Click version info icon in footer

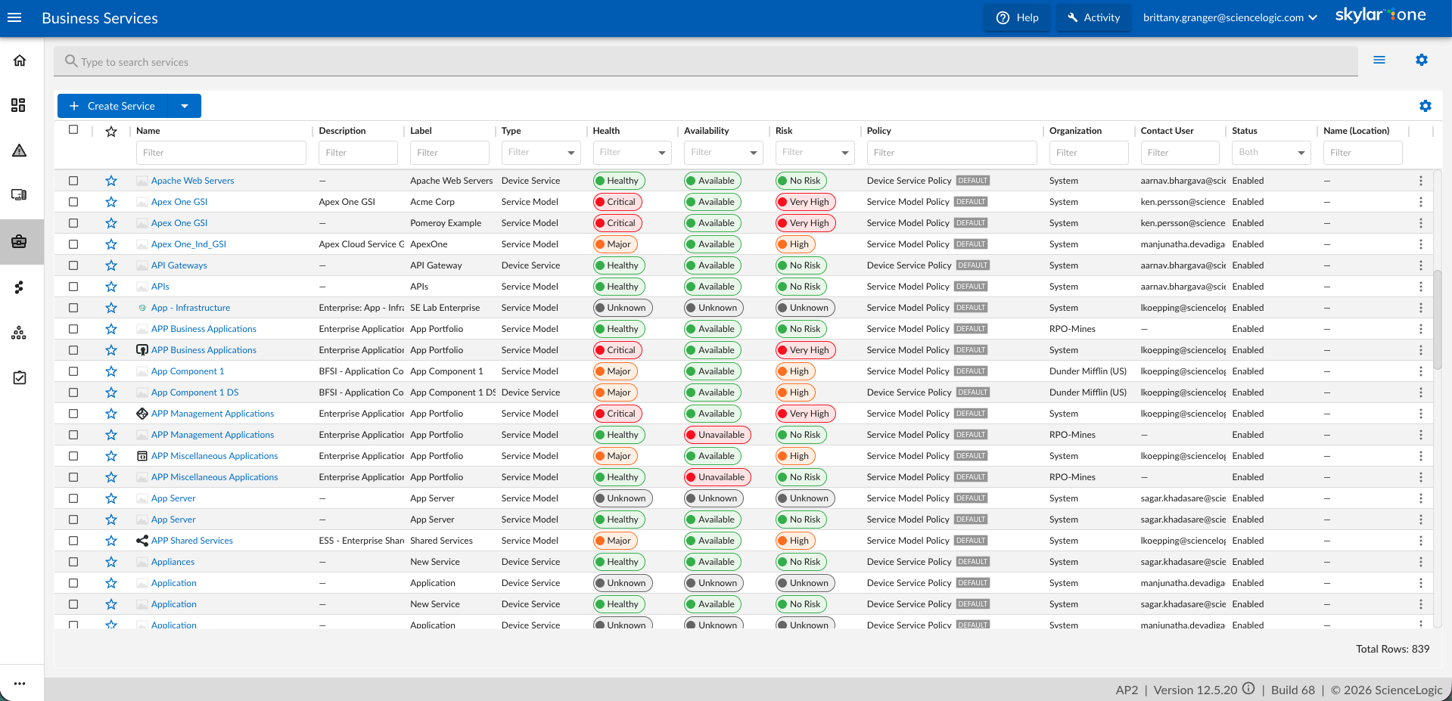(x=1248, y=689)
